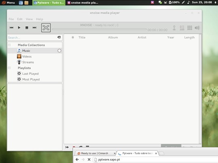Stop playback with the stop button
Viewport: 218px width, 163px height.
click(27, 28)
